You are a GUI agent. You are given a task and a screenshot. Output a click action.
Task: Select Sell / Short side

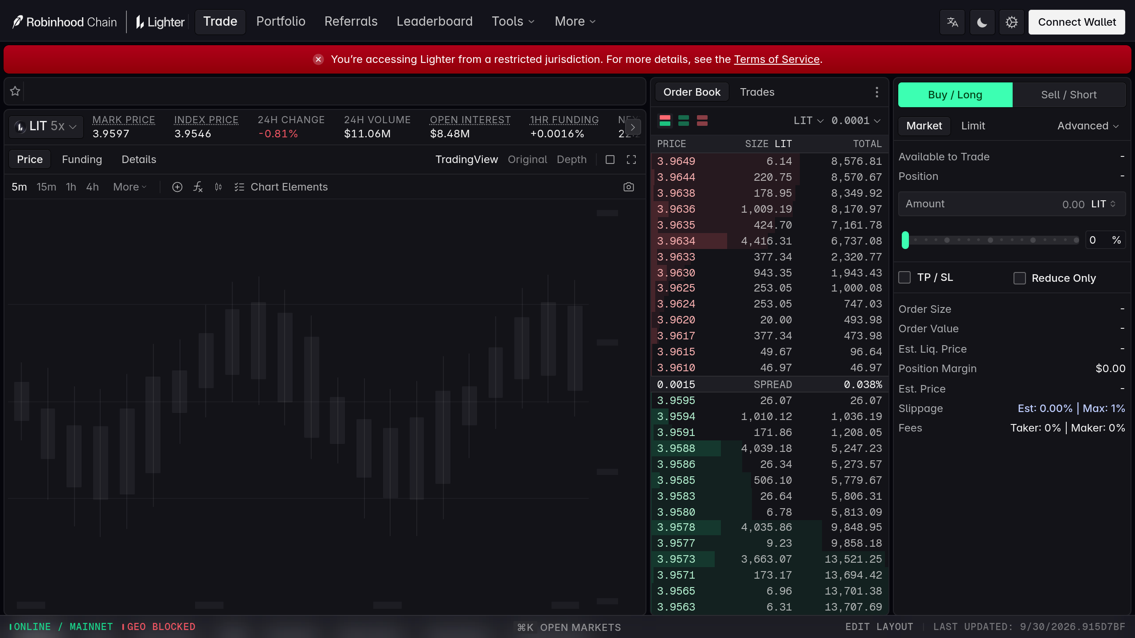click(x=1069, y=95)
